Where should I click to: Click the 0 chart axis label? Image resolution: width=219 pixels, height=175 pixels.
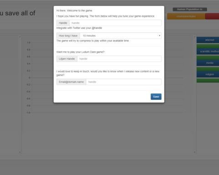pyautogui.click(x=30, y=77)
